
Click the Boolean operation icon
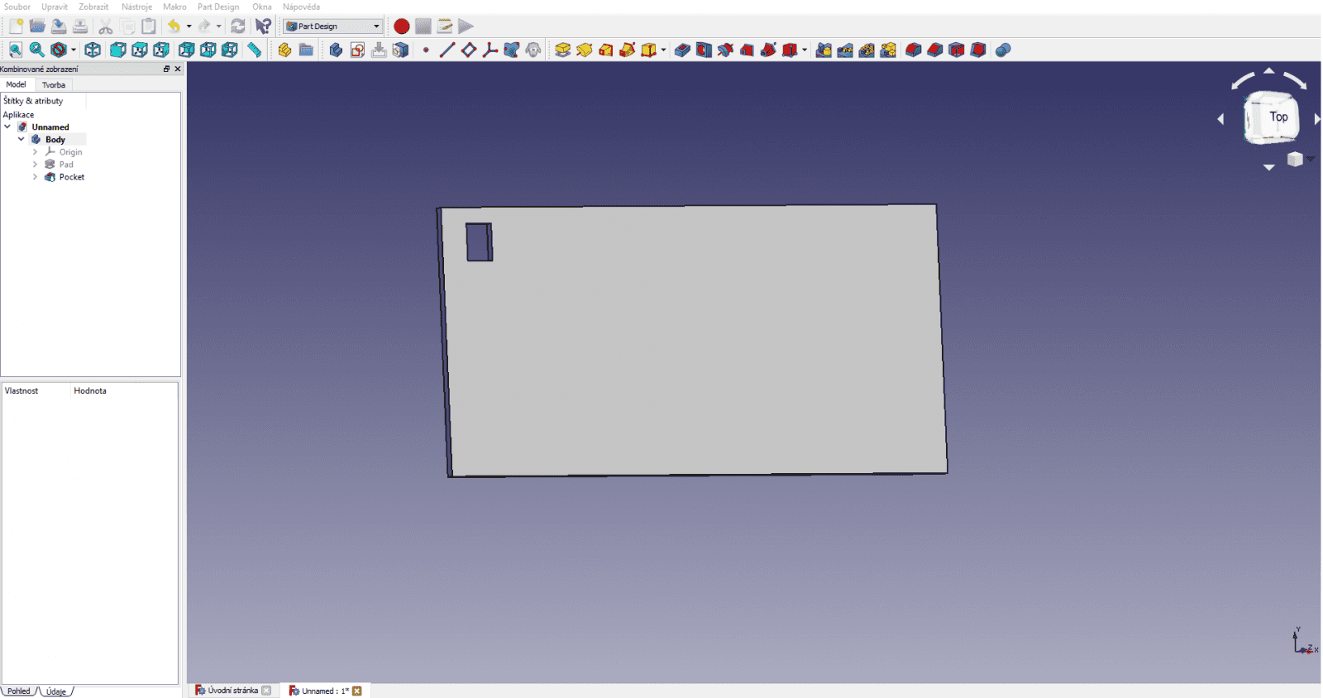click(x=1003, y=50)
